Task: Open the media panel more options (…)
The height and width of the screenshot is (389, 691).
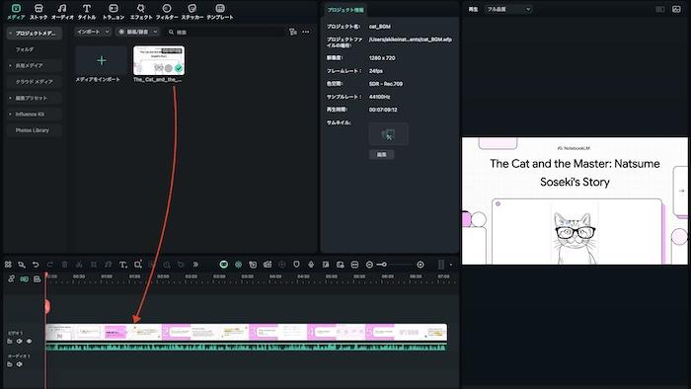Action: pos(306,32)
